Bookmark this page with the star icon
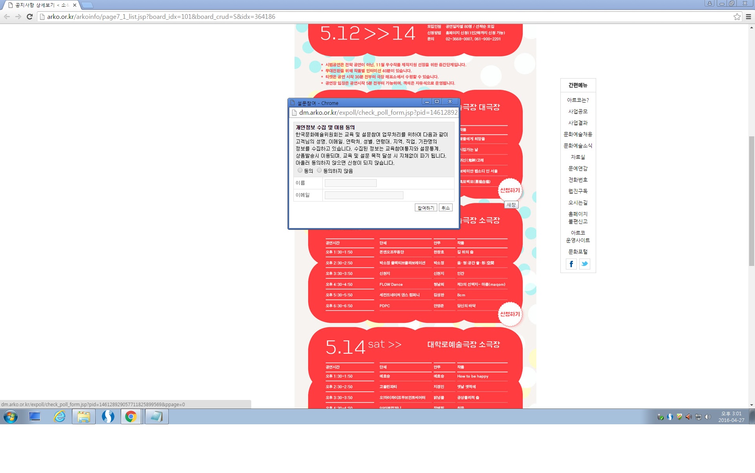This screenshot has height=473, width=755. click(737, 16)
